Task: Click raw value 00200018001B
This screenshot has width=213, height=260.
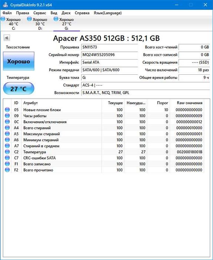Action: coord(190,152)
